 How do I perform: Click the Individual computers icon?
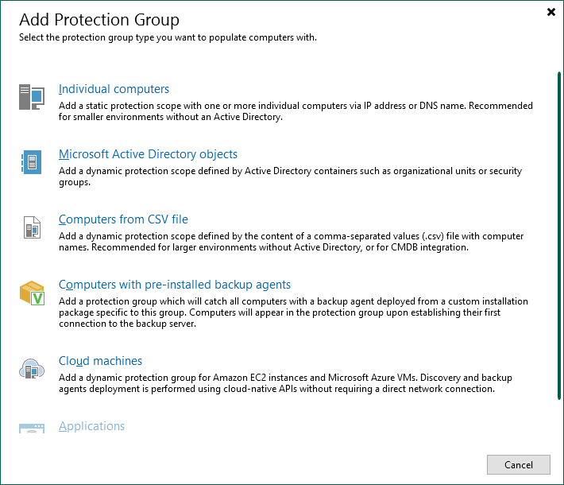coord(32,97)
